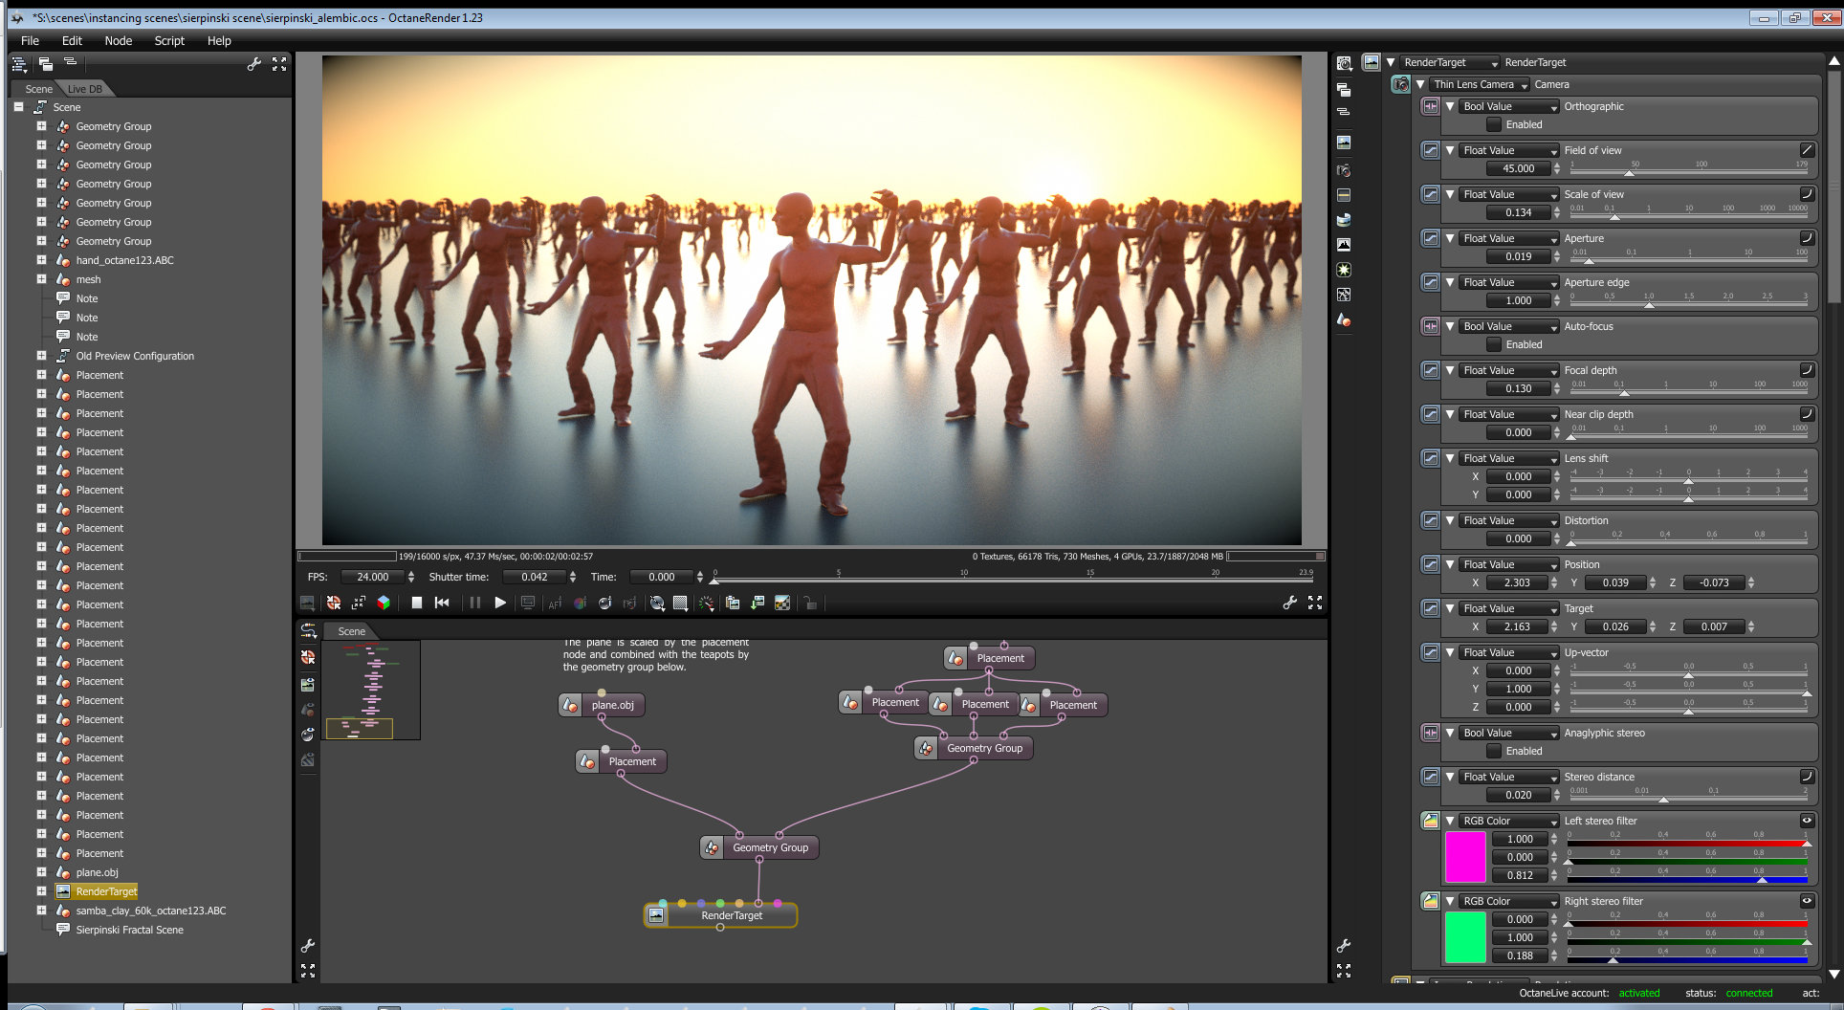The image size is (1844, 1010).
Task: Click the rewind to start icon
Action: 442,603
